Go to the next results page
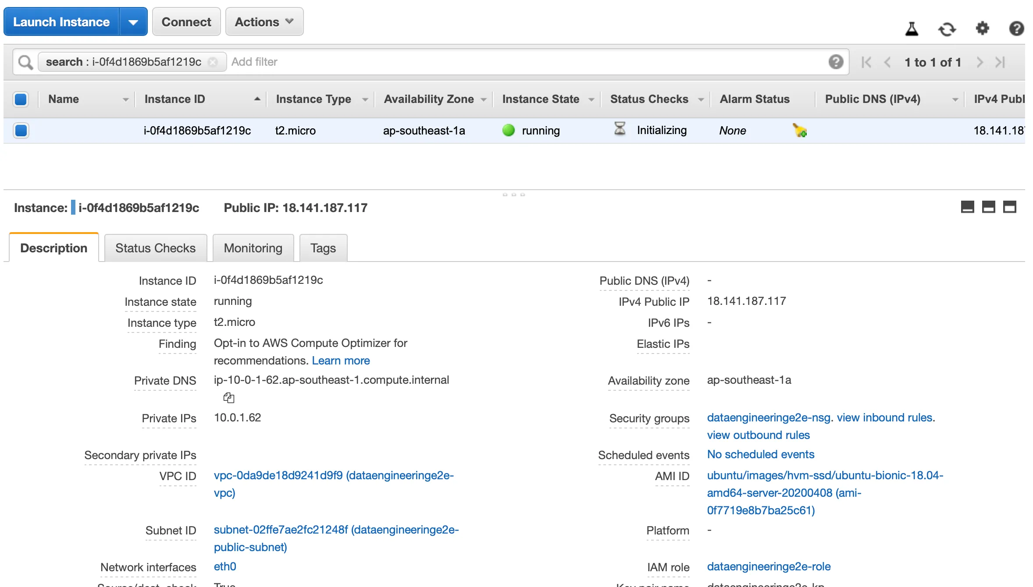This screenshot has width=1033, height=587. tap(980, 62)
